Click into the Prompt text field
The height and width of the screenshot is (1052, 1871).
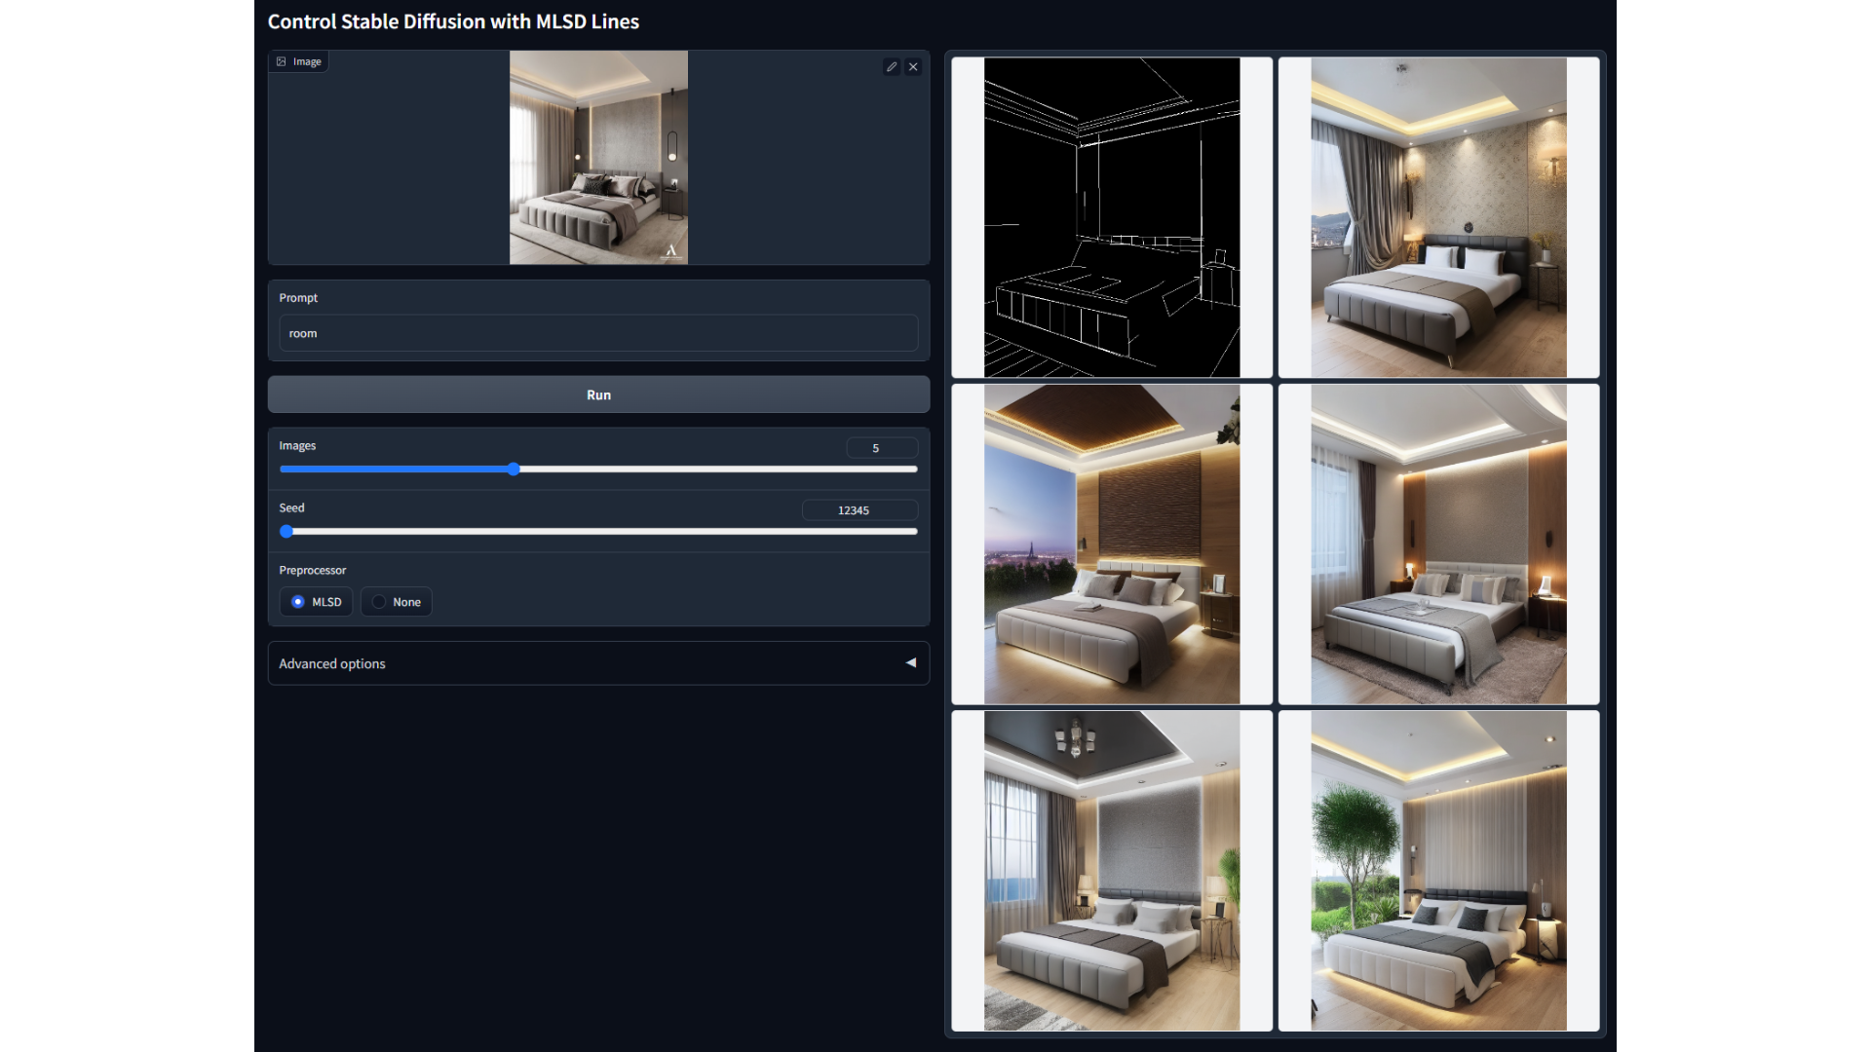[x=597, y=333]
